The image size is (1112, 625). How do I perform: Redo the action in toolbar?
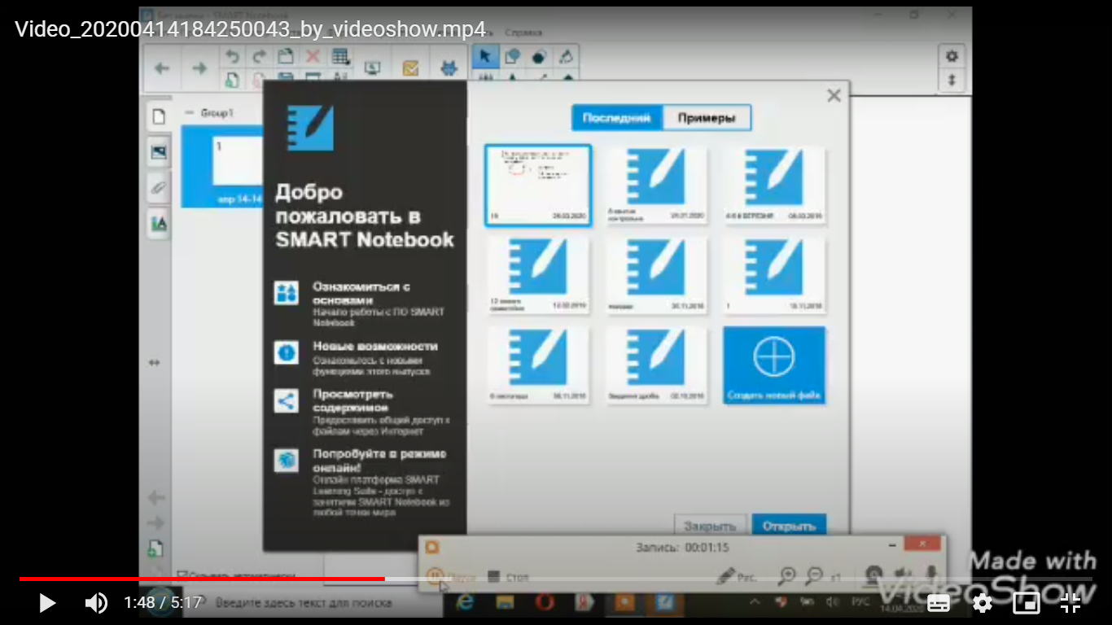259,57
